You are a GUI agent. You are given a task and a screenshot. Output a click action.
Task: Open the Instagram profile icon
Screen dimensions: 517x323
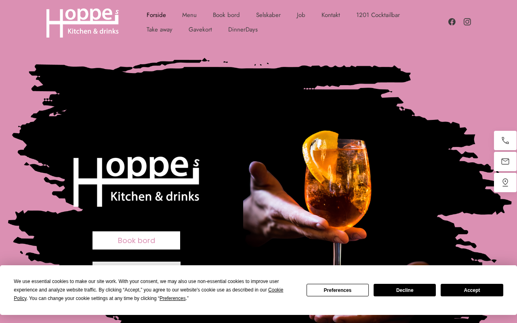tap(467, 22)
